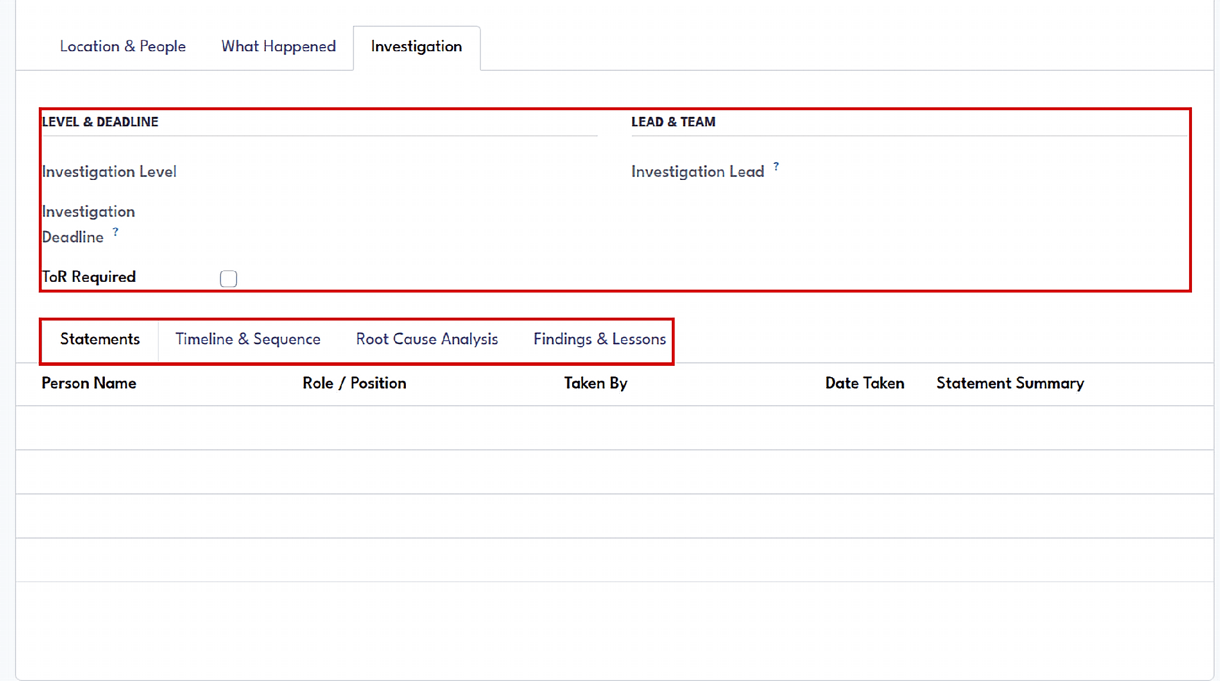
Task: Click the LEVEL & DEADLINE section heading
Action: pyautogui.click(x=100, y=122)
